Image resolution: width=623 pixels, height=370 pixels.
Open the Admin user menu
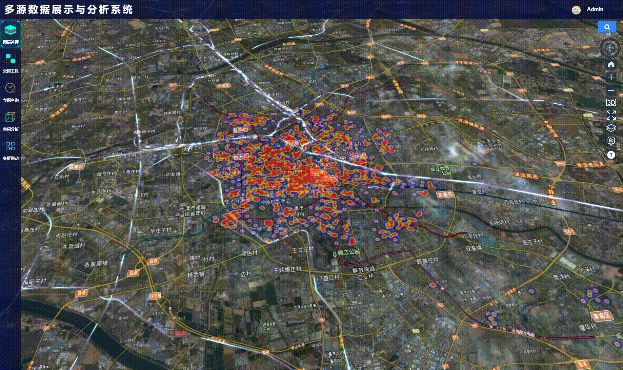595,10
